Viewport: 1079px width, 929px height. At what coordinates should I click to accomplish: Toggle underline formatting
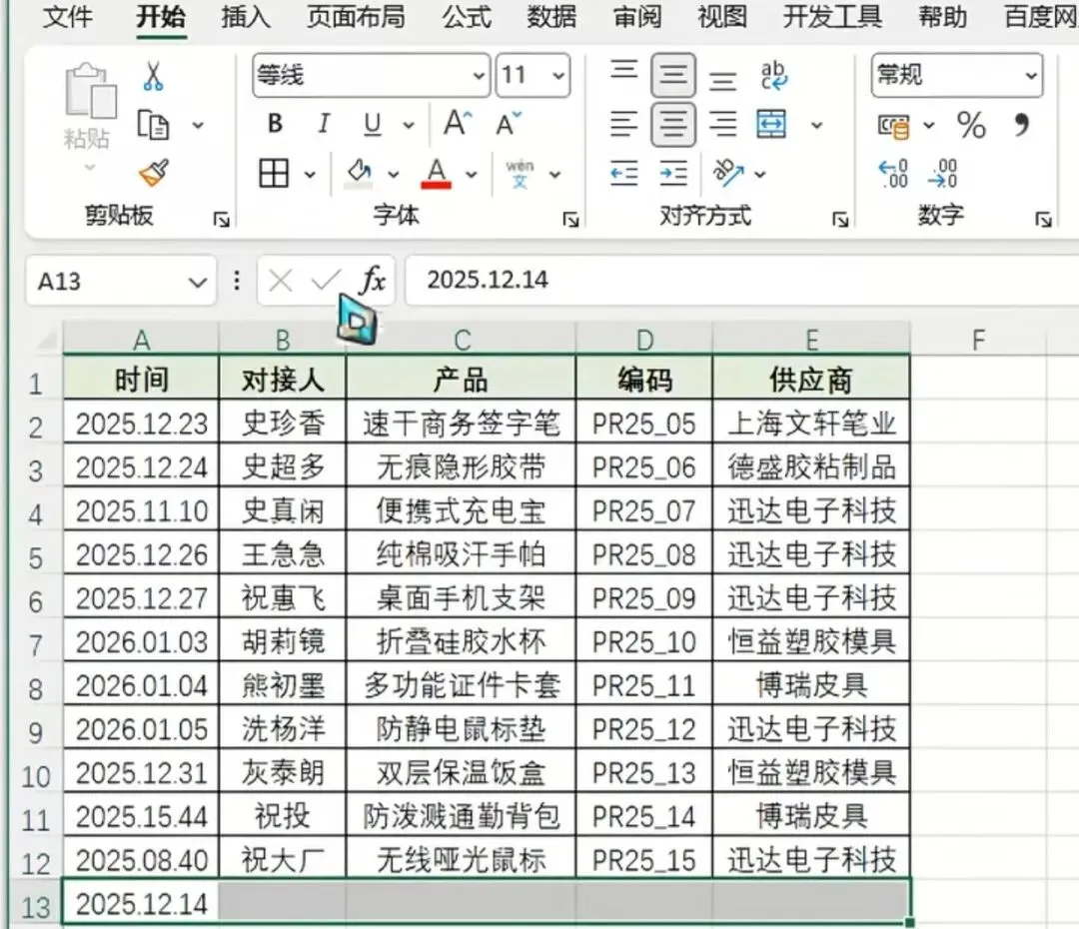(x=373, y=125)
